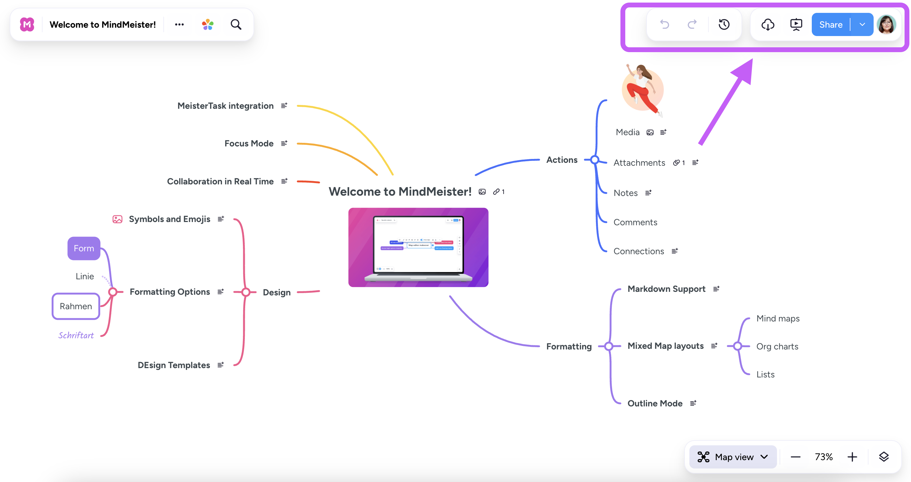This screenshot has width=911, height=482.
Task: Select the Outline Mode topic text
Action: point(655,403)
